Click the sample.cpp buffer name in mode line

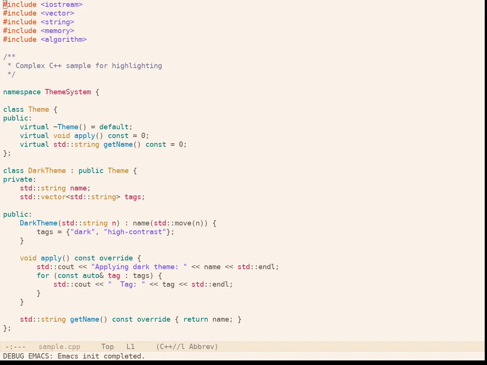(59, 347)
